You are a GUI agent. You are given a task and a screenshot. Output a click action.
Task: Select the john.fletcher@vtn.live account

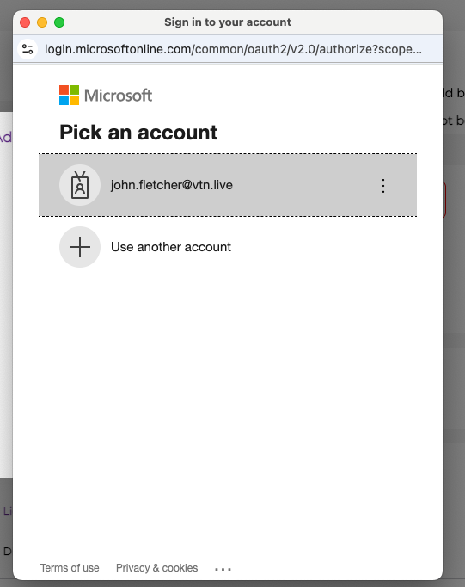(x=228, y=185)
